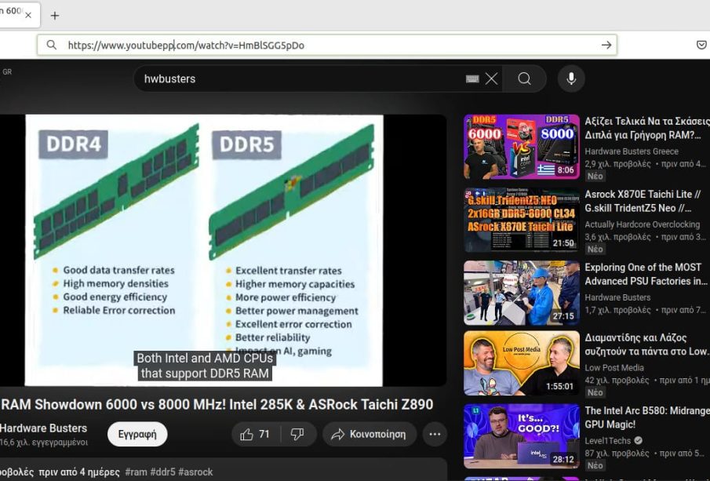Close the current browser tab
The image size is (710, 481).
pyautogui.click(x=29, y=15)
